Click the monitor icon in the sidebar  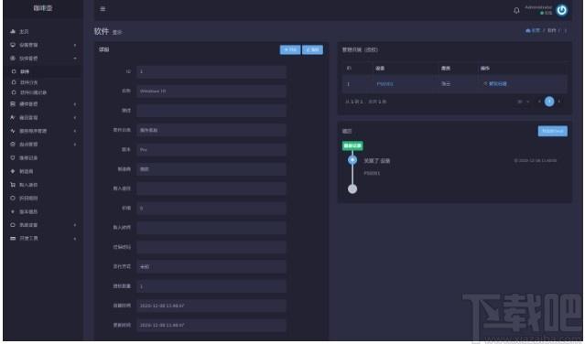click(13, 45)
